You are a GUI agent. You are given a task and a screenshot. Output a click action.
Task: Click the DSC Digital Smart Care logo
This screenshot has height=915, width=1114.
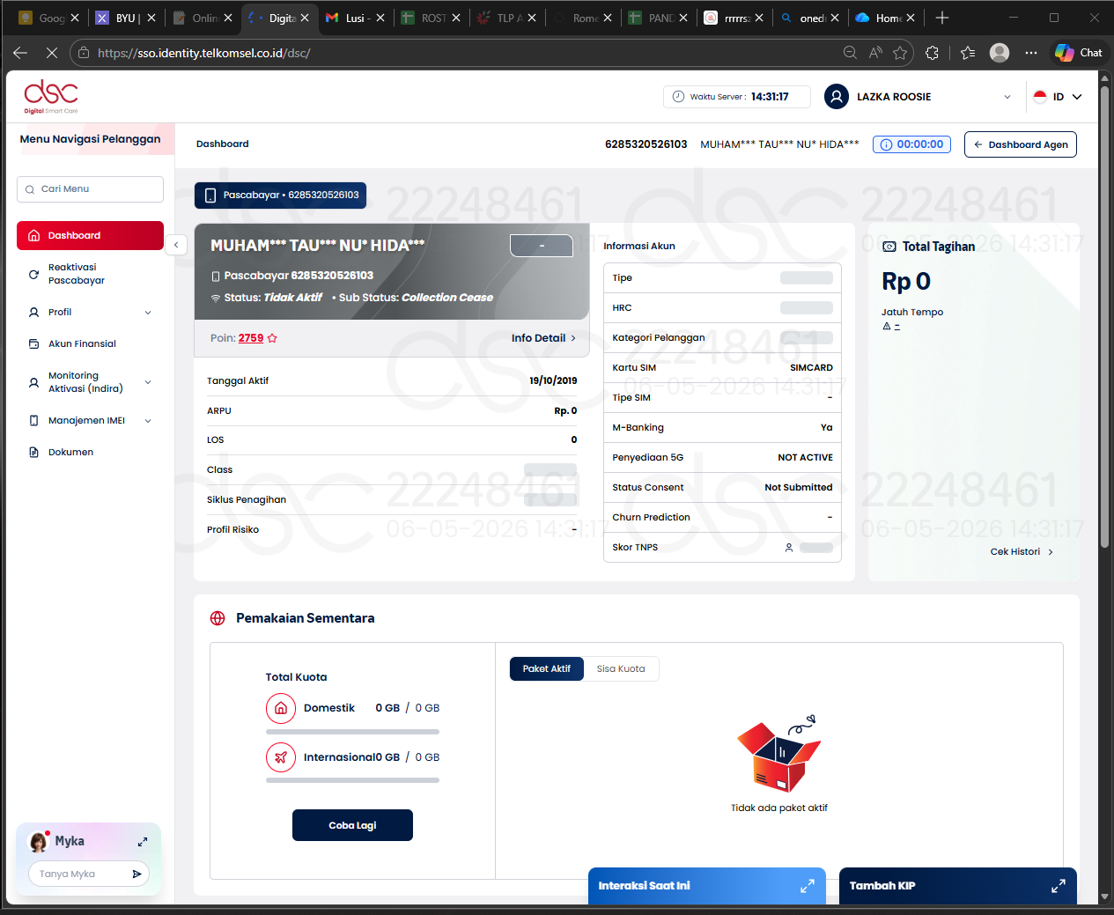tap(51, 96)
